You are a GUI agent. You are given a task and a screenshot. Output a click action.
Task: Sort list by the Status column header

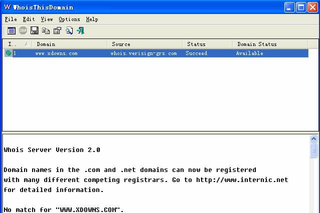pos(207,44)
